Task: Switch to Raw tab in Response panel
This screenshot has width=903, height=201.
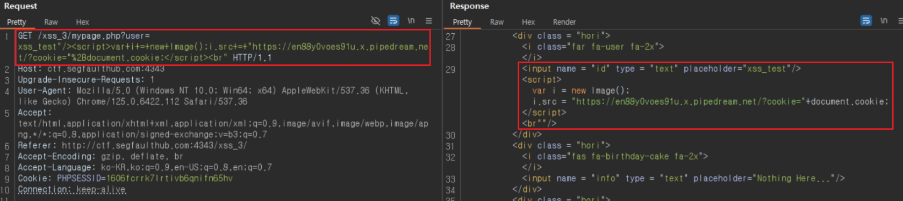Action: pos(497,22)
